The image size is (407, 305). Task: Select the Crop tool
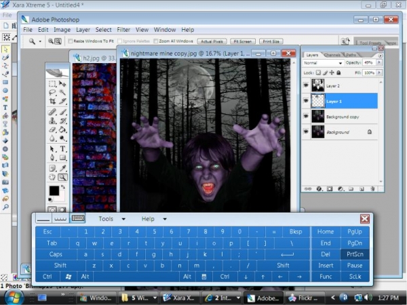pyautogui.click(x=52, y=101)
